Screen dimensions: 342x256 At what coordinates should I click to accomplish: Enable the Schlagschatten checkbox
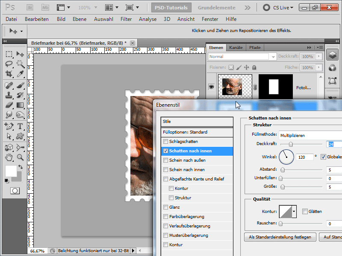click(165, 142)
